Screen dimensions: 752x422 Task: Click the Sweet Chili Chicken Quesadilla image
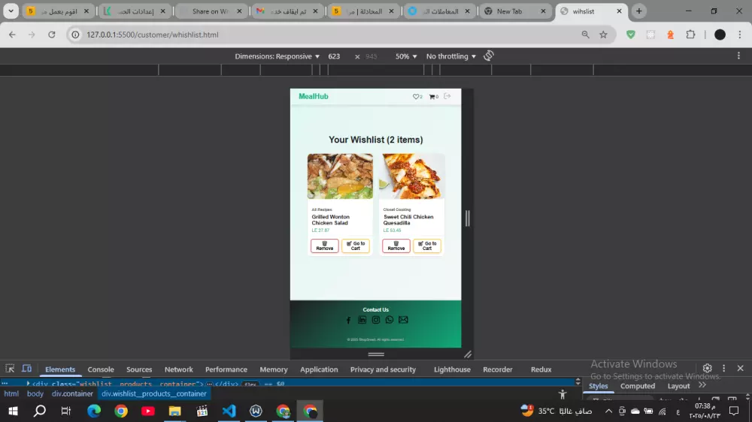point(411,176)
